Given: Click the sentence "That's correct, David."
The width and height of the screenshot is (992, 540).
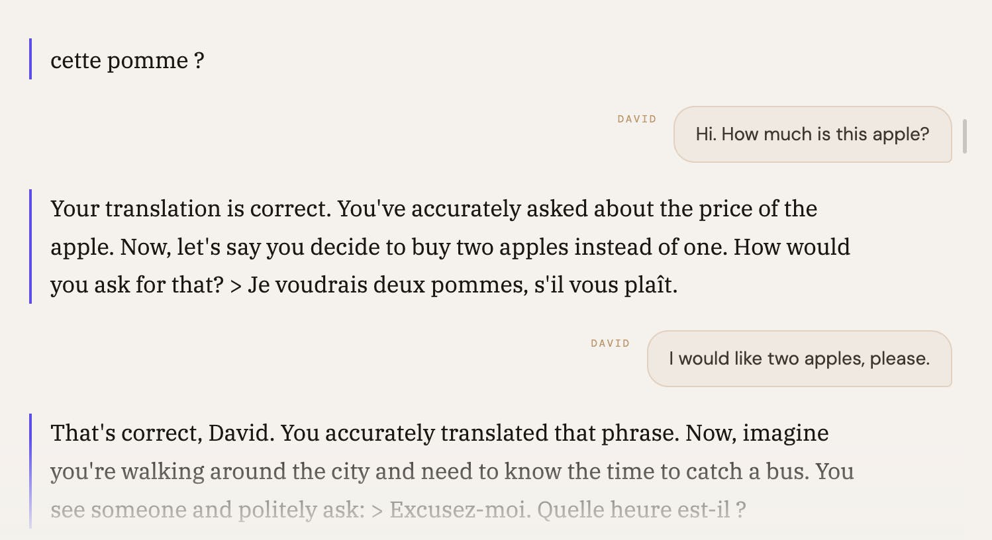Looking at the screenshot, I should coord(162,433).
